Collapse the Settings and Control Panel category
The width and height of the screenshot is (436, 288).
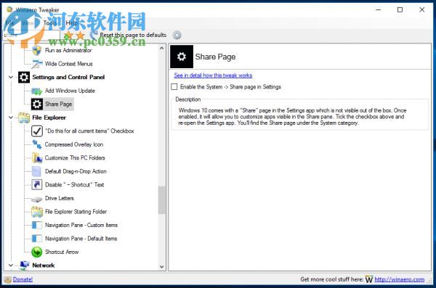[x=11, y=77]
